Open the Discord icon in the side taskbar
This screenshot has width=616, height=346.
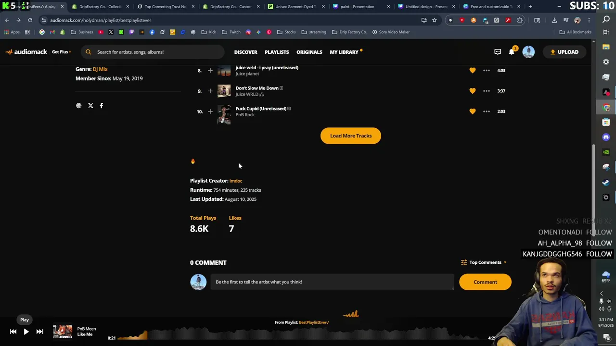[x=606, y=137]
